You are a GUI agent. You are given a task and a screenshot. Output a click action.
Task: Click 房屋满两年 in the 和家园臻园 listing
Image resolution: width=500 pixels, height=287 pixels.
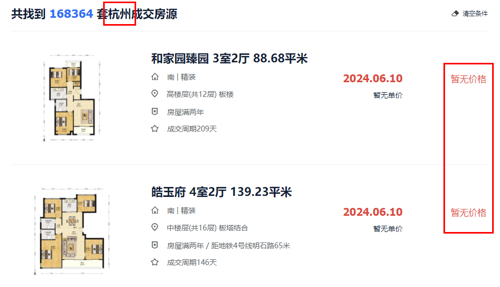(x=185, y=112)
